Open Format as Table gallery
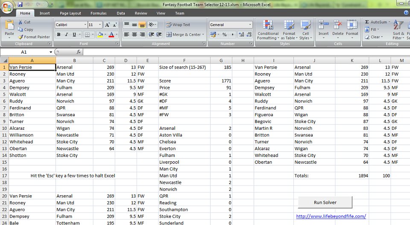Viewport: 410px width, 225px height. (289, 30)
